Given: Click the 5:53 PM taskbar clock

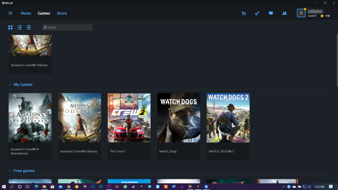Looking at the screenshot, I should pos(320,187).
